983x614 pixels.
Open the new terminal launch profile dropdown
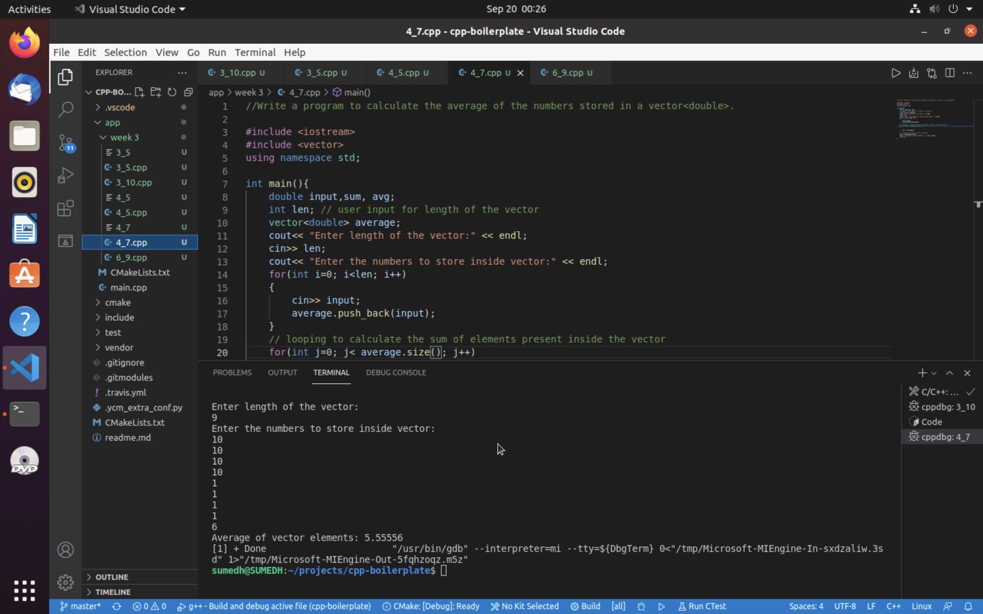click(x=934, y=373)
